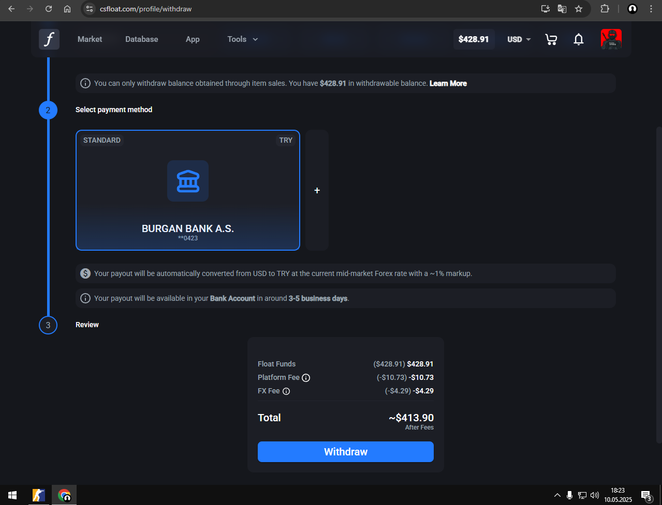This screenshot has width=662, height=505.
Task: Click the page vertical scrollbar
Action: pyautogui.click(x=658, y=284)
